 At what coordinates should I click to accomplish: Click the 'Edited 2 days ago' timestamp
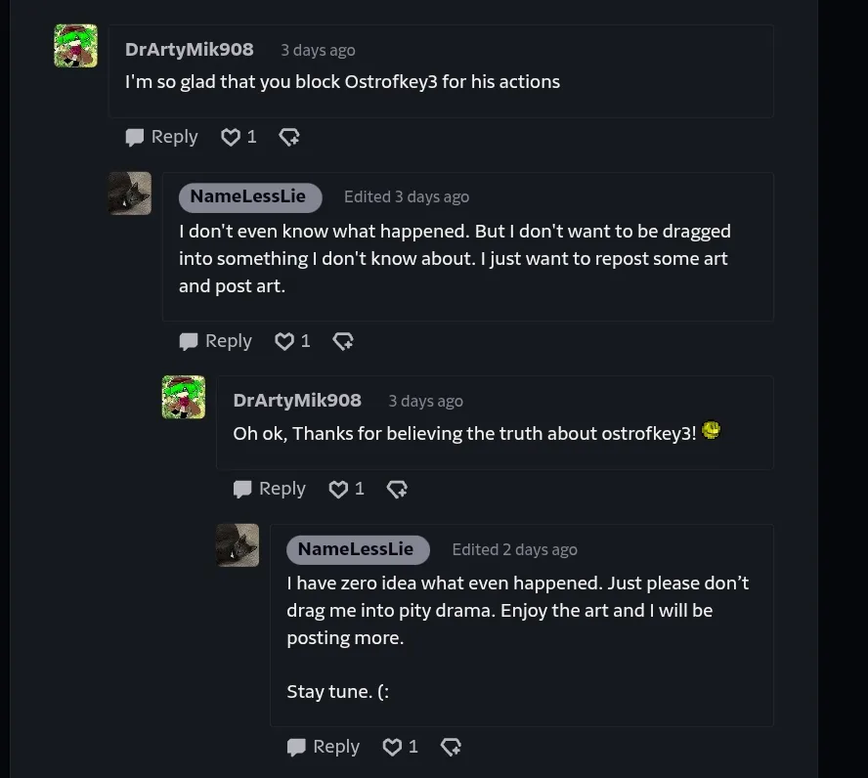514,549
